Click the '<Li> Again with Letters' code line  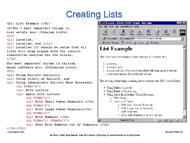[x=38, y=94]
